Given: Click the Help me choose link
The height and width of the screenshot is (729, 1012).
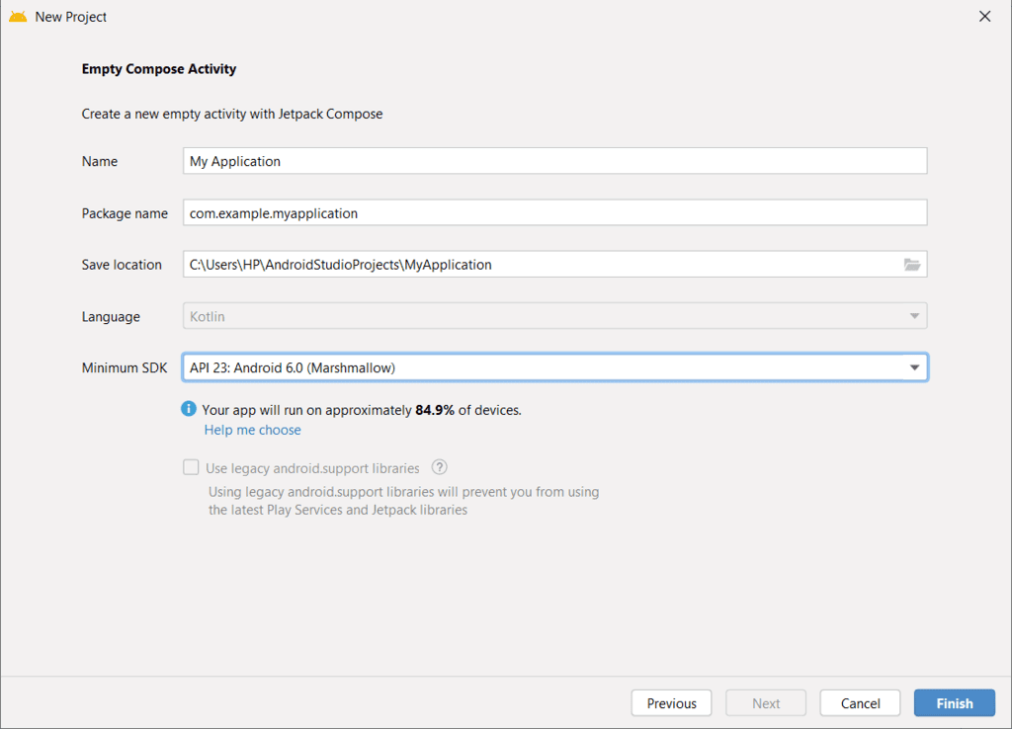Looking at the screenshot, I should click(252, 430).
